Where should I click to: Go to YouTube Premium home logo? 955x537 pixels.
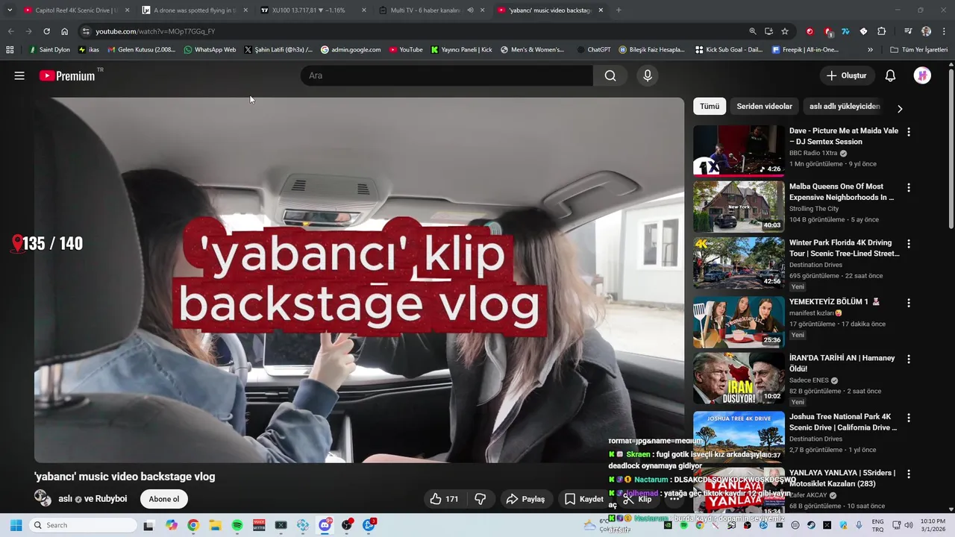pos(67,75)
